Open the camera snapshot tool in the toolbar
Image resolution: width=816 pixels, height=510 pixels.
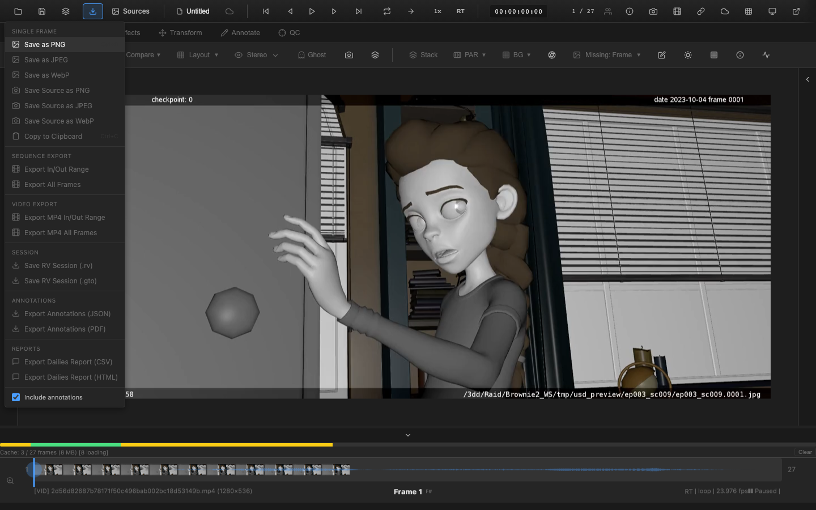(x=653, y=11)
